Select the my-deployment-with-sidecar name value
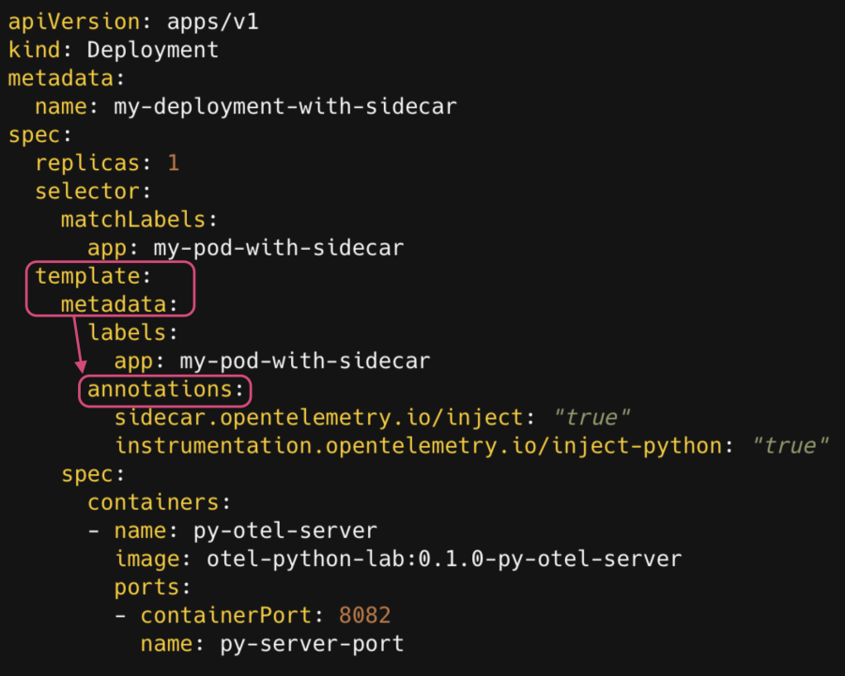The width and height of the screenshot is (845, 676). pyautogui.click(x=284, y=106)
